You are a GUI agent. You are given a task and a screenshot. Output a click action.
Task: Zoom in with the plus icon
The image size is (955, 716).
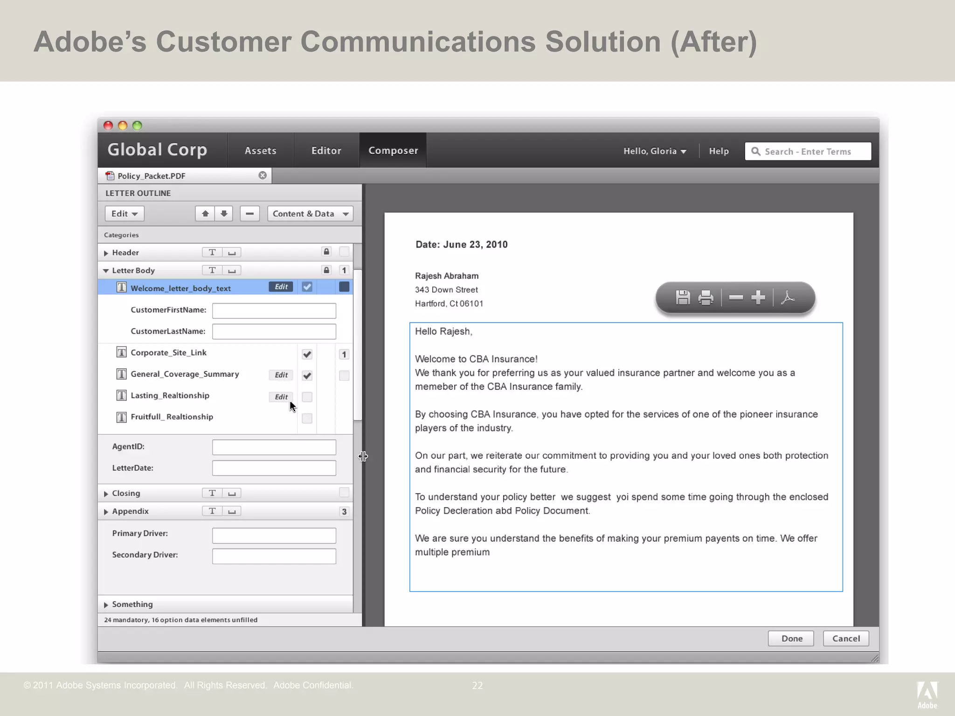(758, 297)
